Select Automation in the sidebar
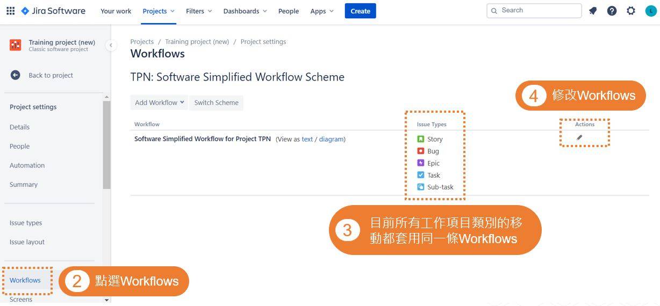Screen dimensions: 660x306 click(x=27, y=165)
